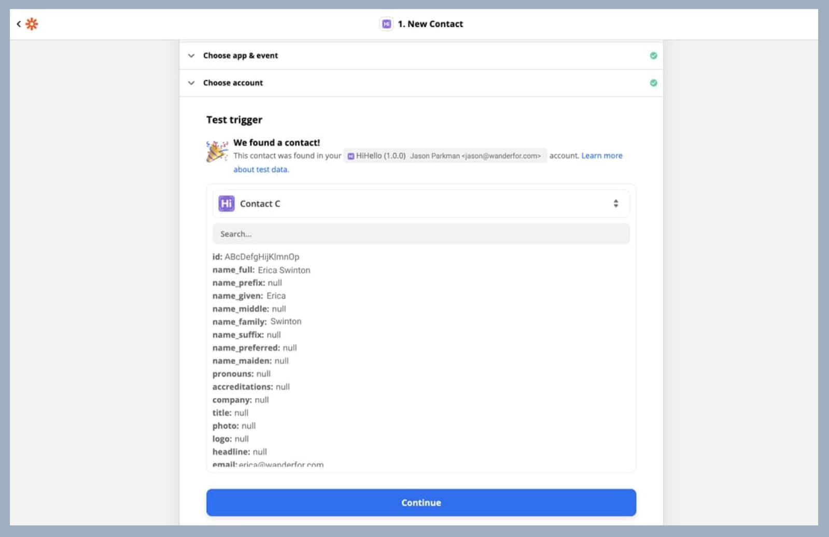Select the company: null row
This screenshot has height=537, width=829.
click(241, 400)
